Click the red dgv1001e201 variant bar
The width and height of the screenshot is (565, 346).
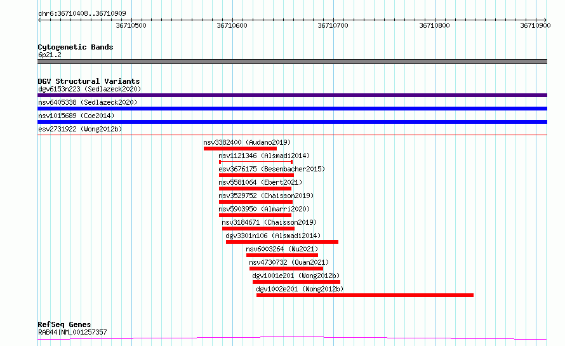[x=296, y=282]
